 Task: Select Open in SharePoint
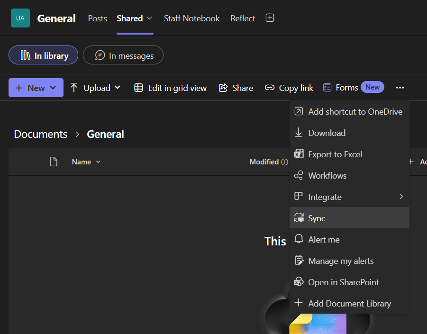344,282
